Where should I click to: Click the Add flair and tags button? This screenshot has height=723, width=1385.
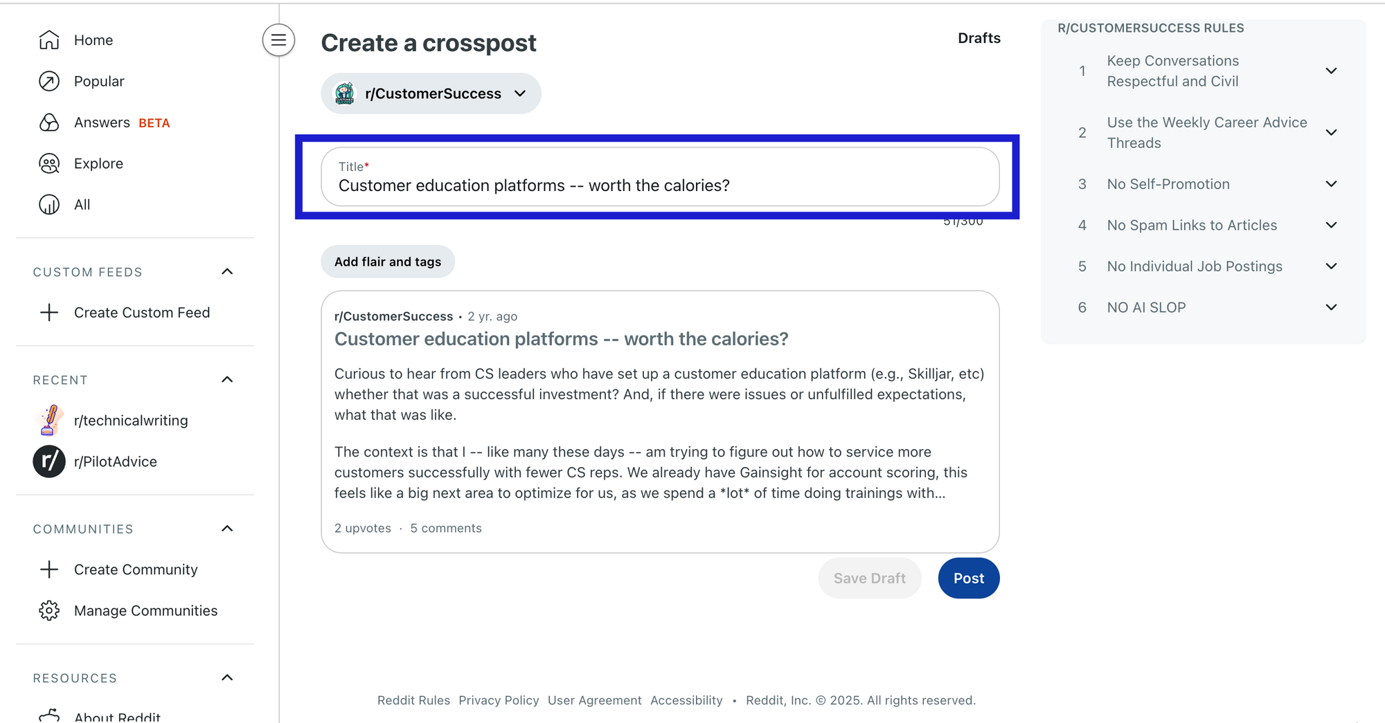coord(388,262)
